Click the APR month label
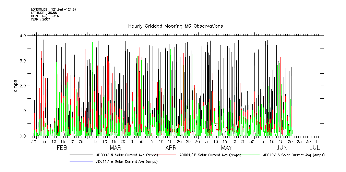Viewport: 346px width, 172px height. point(171,148)
